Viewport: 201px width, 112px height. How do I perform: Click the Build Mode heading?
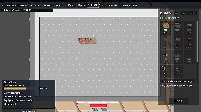point(169,13)
